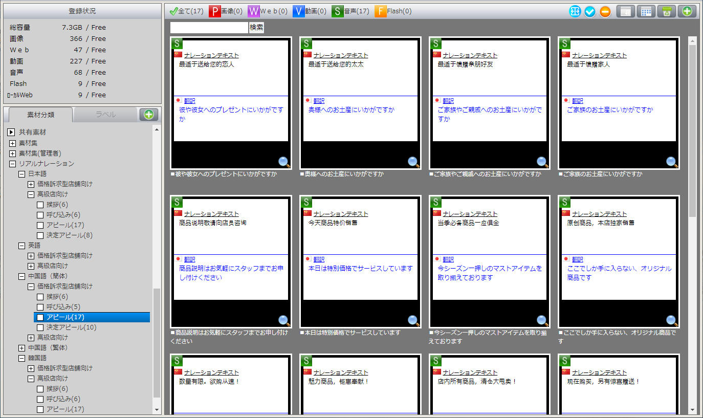Check 決定アピール(10) under 中国語(簡体)
Screen dimensions: 703x418
(40, 327)
